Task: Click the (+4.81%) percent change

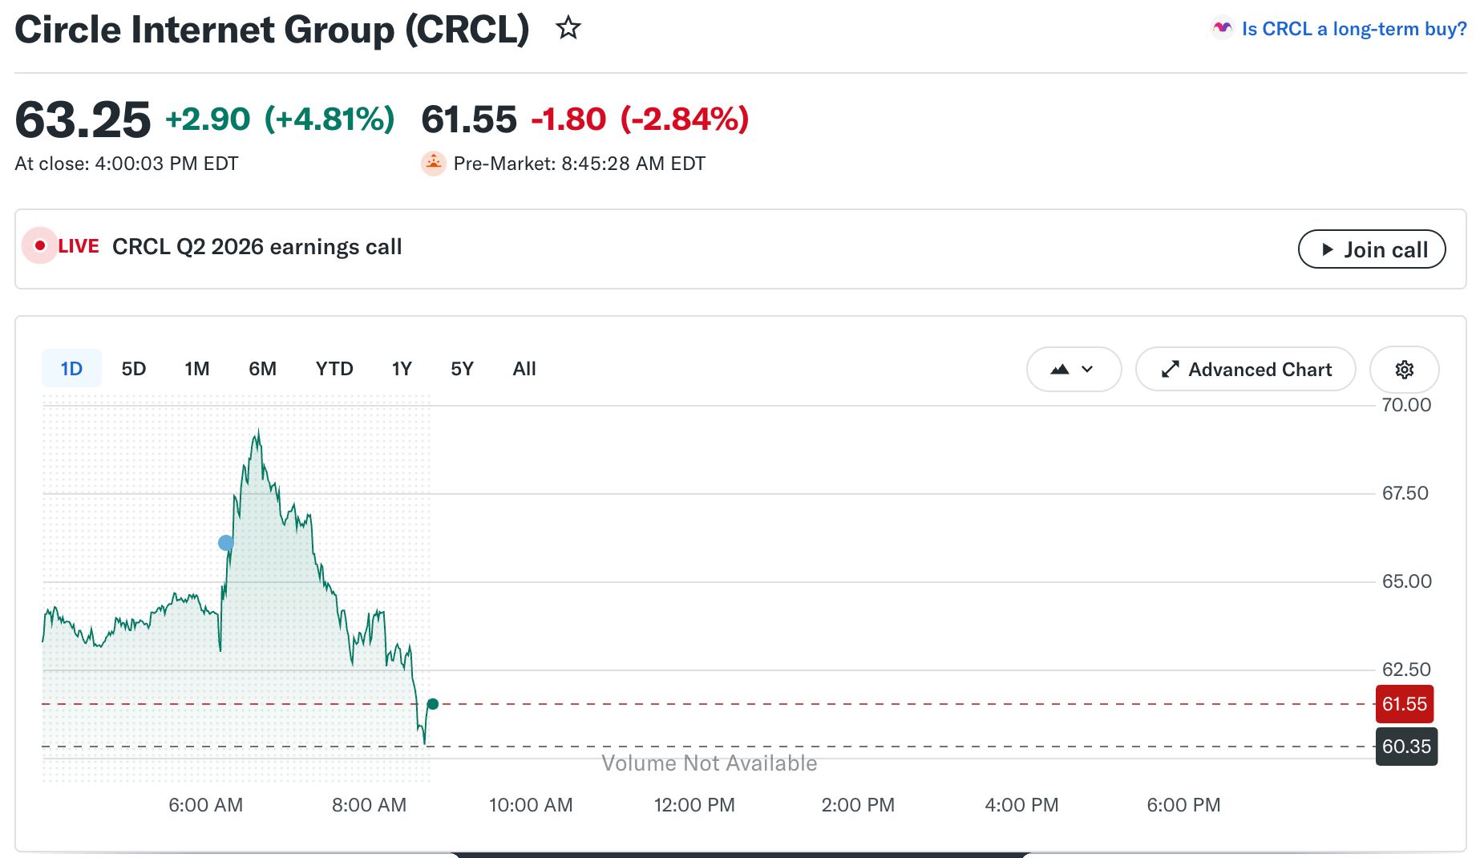Action: tap(330, 119)
